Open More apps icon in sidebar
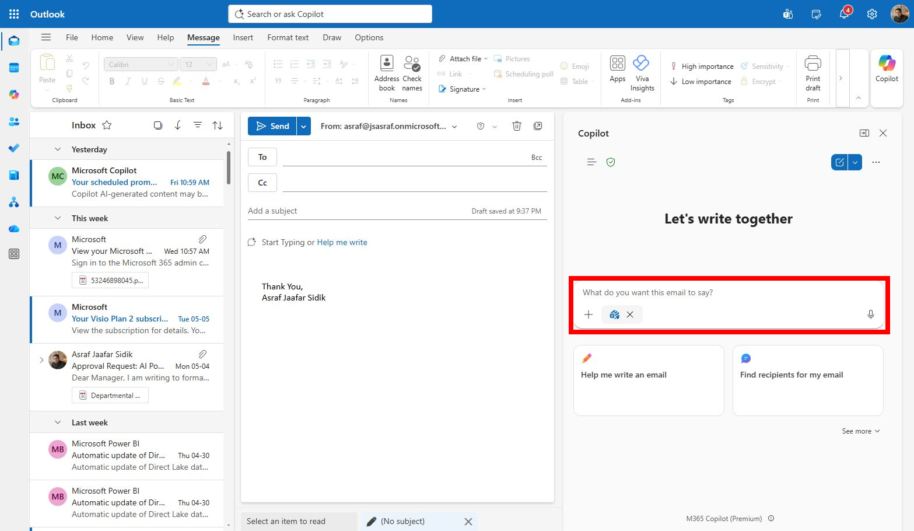The height and width of the screenshot is (531, 914). (x=14, y=254)
